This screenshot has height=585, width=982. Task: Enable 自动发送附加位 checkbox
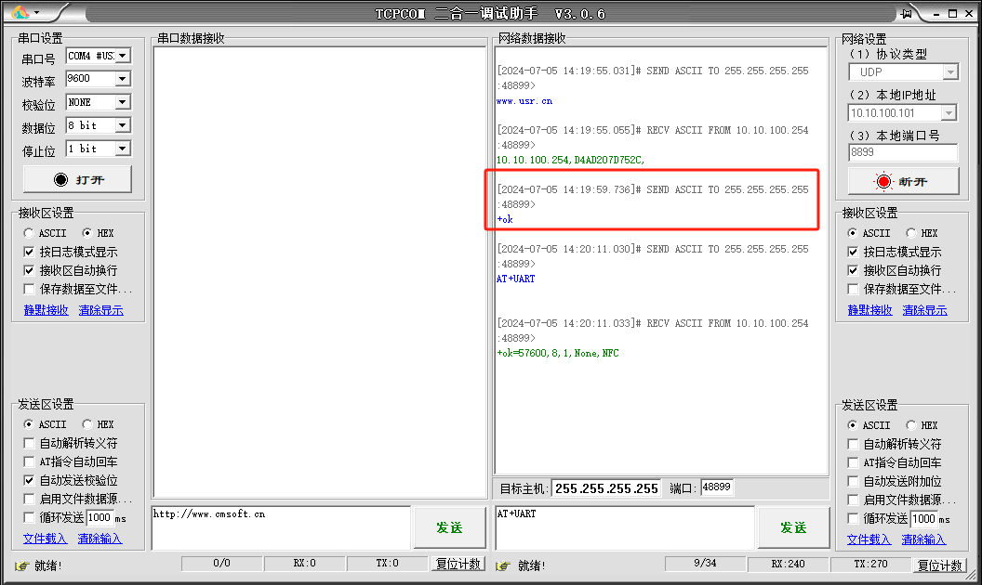click(853, 481)
